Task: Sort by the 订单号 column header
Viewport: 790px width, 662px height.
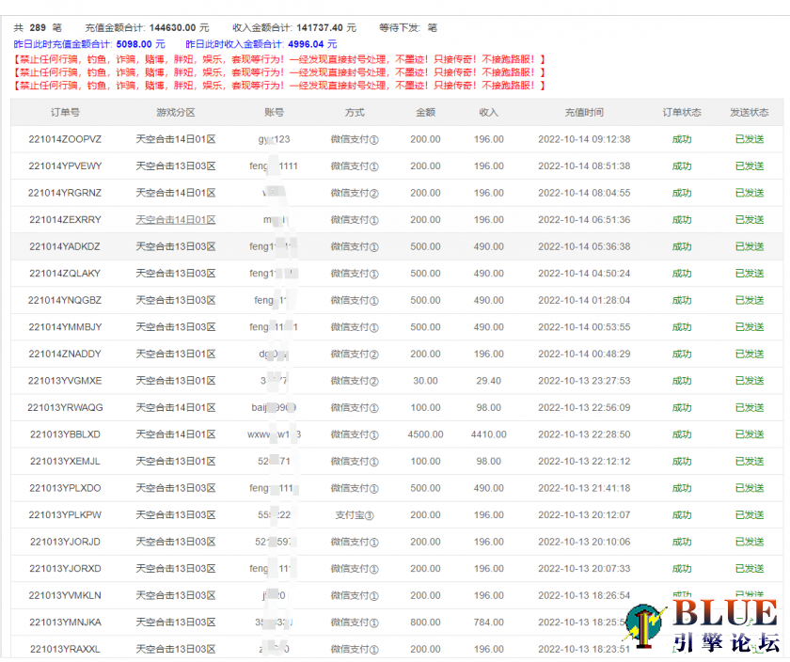Action: tap(65, 113)
